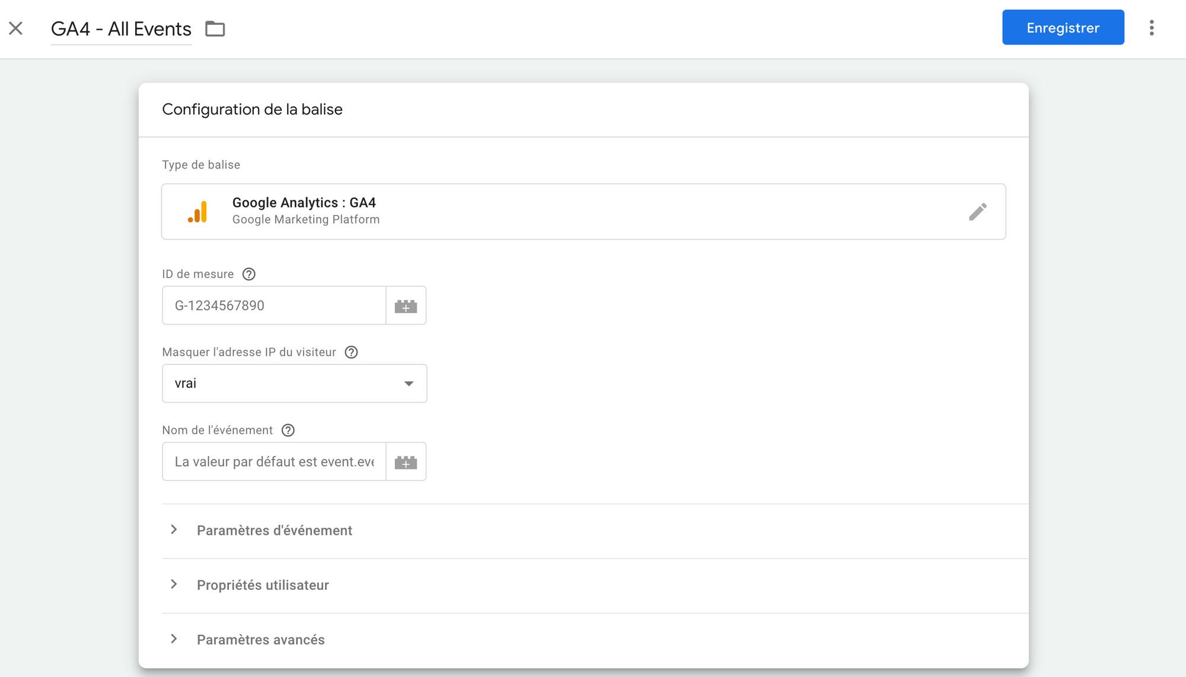This screenshot has width=1186, height=677.
Task: Click the Type de balise label
Action: coord(201,165)
